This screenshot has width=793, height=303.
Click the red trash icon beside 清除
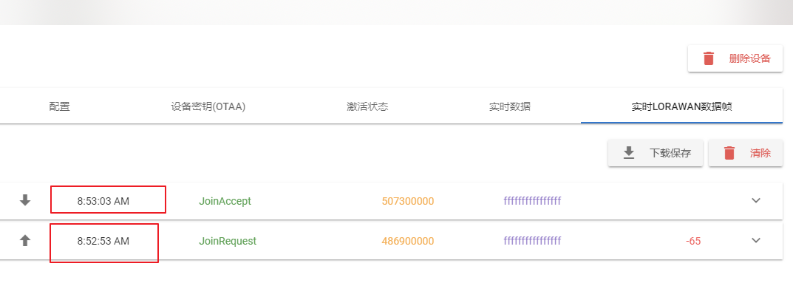pyautogui.click(x=729, y=153)
